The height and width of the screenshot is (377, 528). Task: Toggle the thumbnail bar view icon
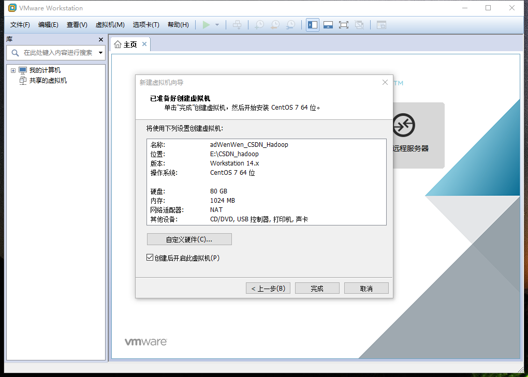[x=328, y=25]
